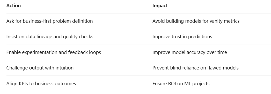Select 'Enable experimentation and feedback loops' cell
271x94 pixels.
(54, 52)
